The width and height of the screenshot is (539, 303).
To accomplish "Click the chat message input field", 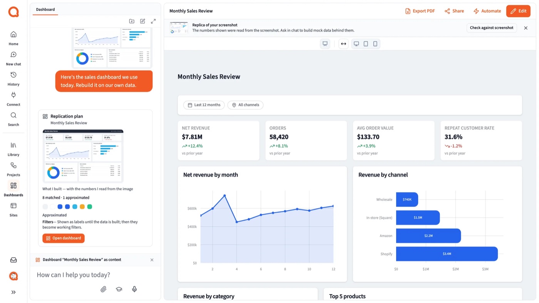I will (95, 275).
